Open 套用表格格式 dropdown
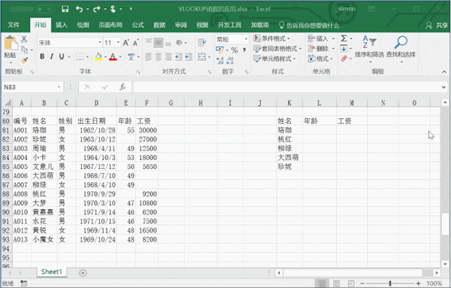This screenshot has height=288, width=451. click(x=277, y=49)
